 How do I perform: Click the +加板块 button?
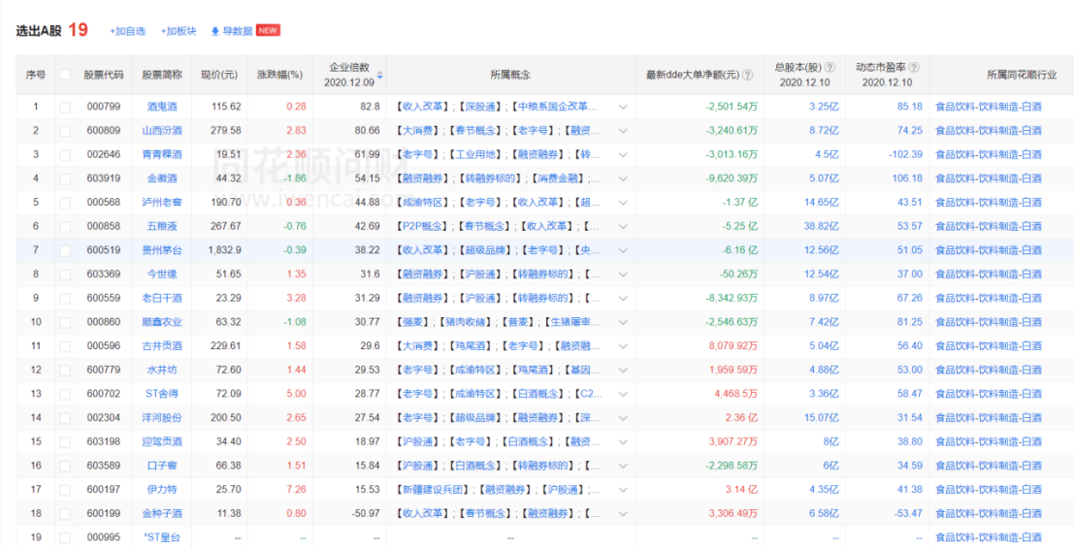(179, 31)
